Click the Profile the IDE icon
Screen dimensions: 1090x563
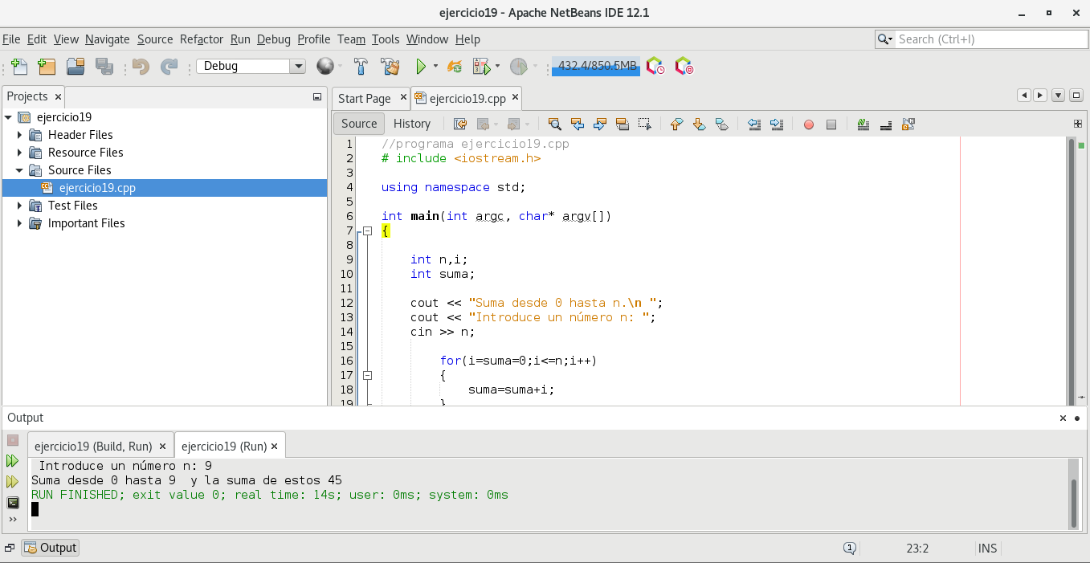[656, 67]
